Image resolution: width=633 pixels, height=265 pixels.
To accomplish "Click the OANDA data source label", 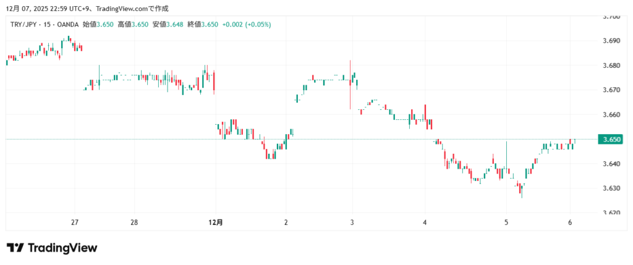I will [x=68, y=24].
